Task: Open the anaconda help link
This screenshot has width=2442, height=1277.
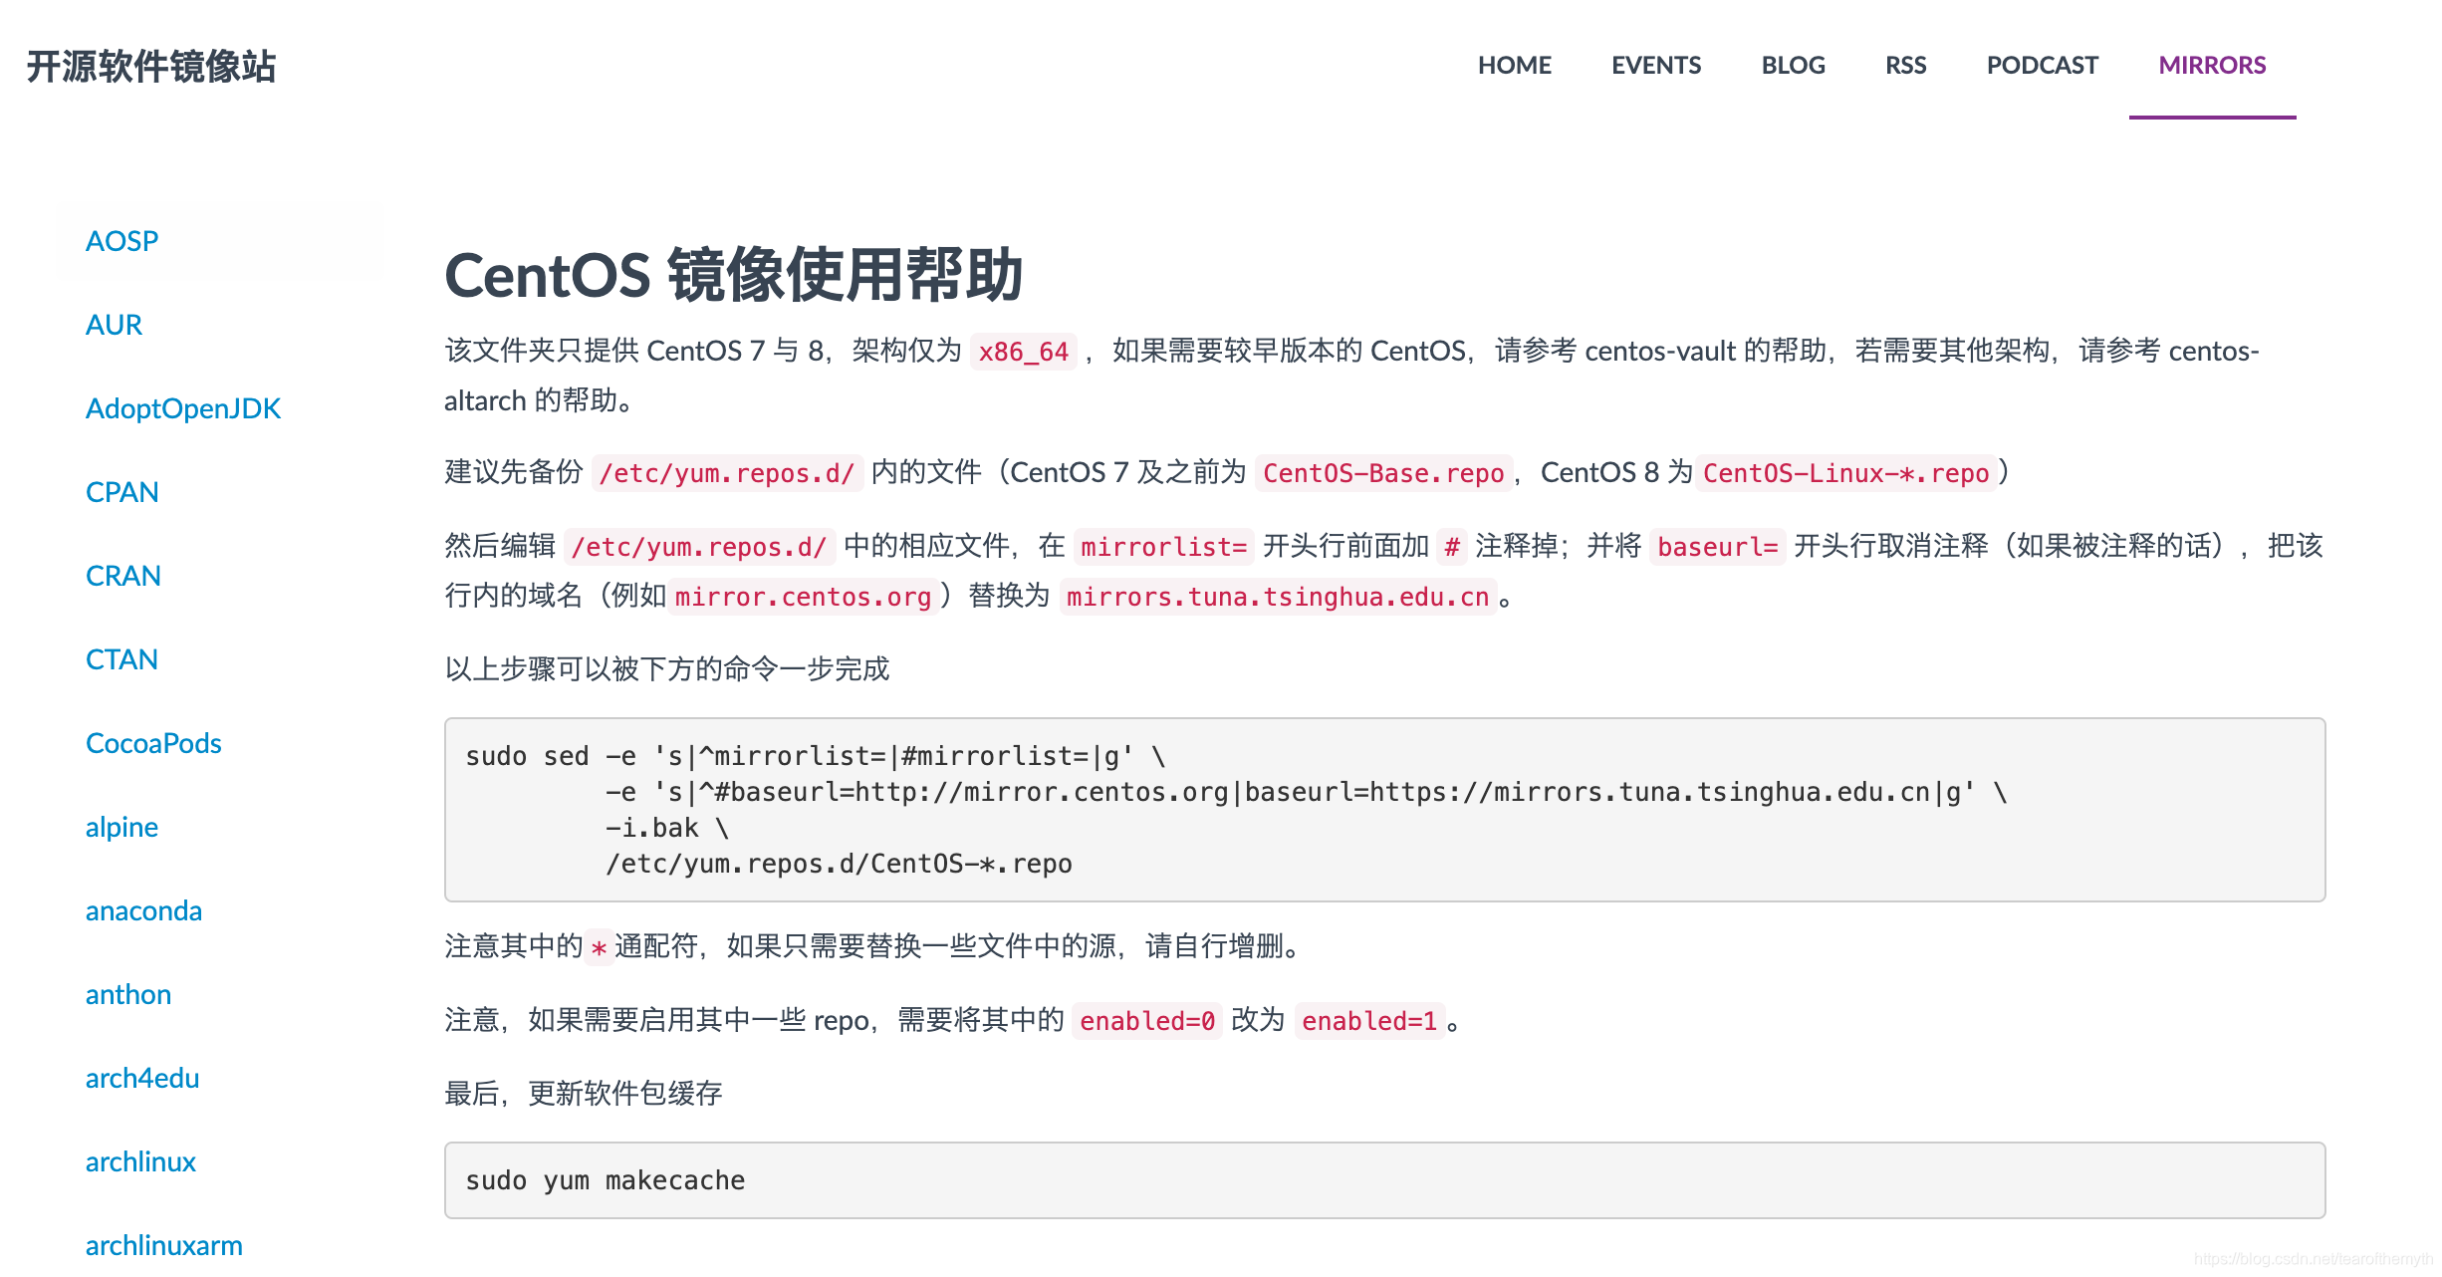Action: [x=143, y=910]
